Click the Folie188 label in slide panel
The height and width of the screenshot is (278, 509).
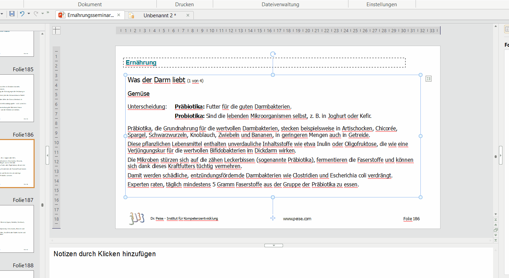pyautogui.click(x=23, y=266)
